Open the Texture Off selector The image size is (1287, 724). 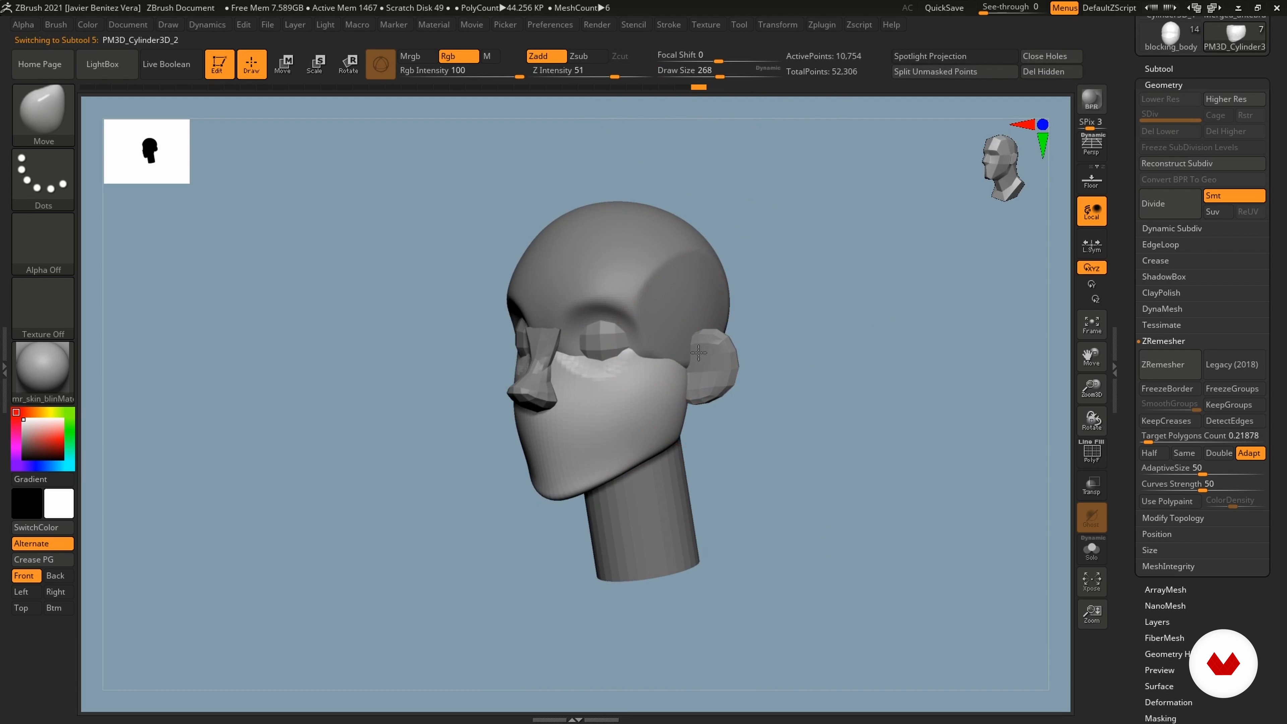tap(43, 309)
